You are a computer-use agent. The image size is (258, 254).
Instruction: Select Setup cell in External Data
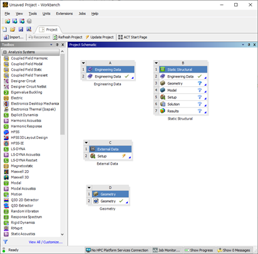coord(110,156)
